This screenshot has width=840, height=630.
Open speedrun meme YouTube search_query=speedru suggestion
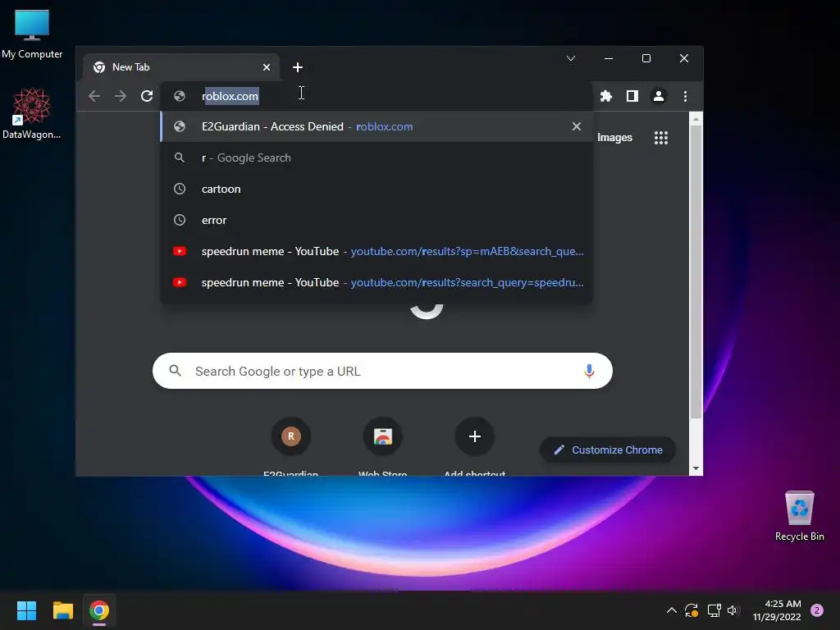[377, 282]
